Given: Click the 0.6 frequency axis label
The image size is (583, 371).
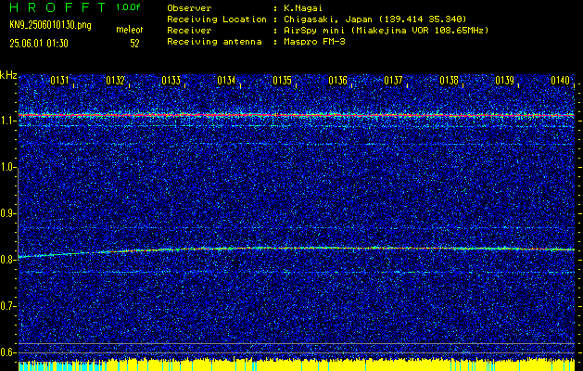Looking at the screenshot, I should coord(7,352).
